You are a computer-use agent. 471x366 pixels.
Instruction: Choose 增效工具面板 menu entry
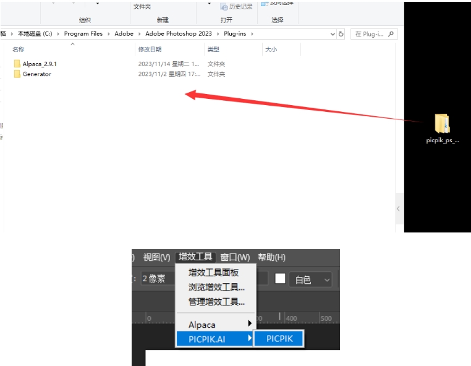pyautogui.click(x=214, y=273)
